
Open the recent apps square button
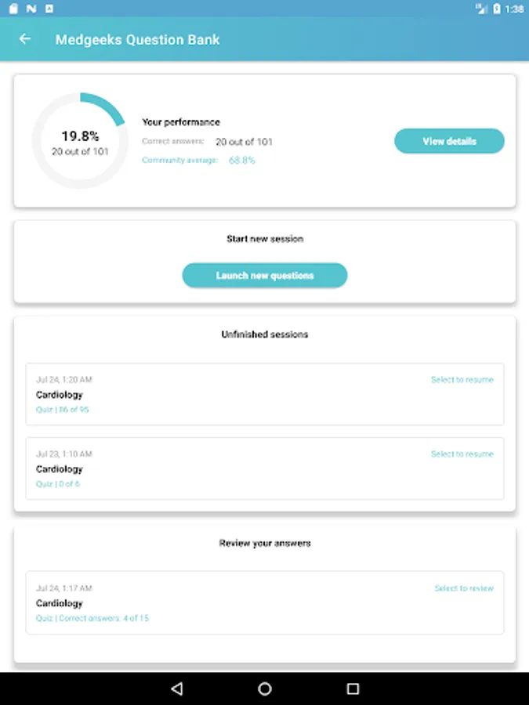pyautogui.click(x=353, y=689)
